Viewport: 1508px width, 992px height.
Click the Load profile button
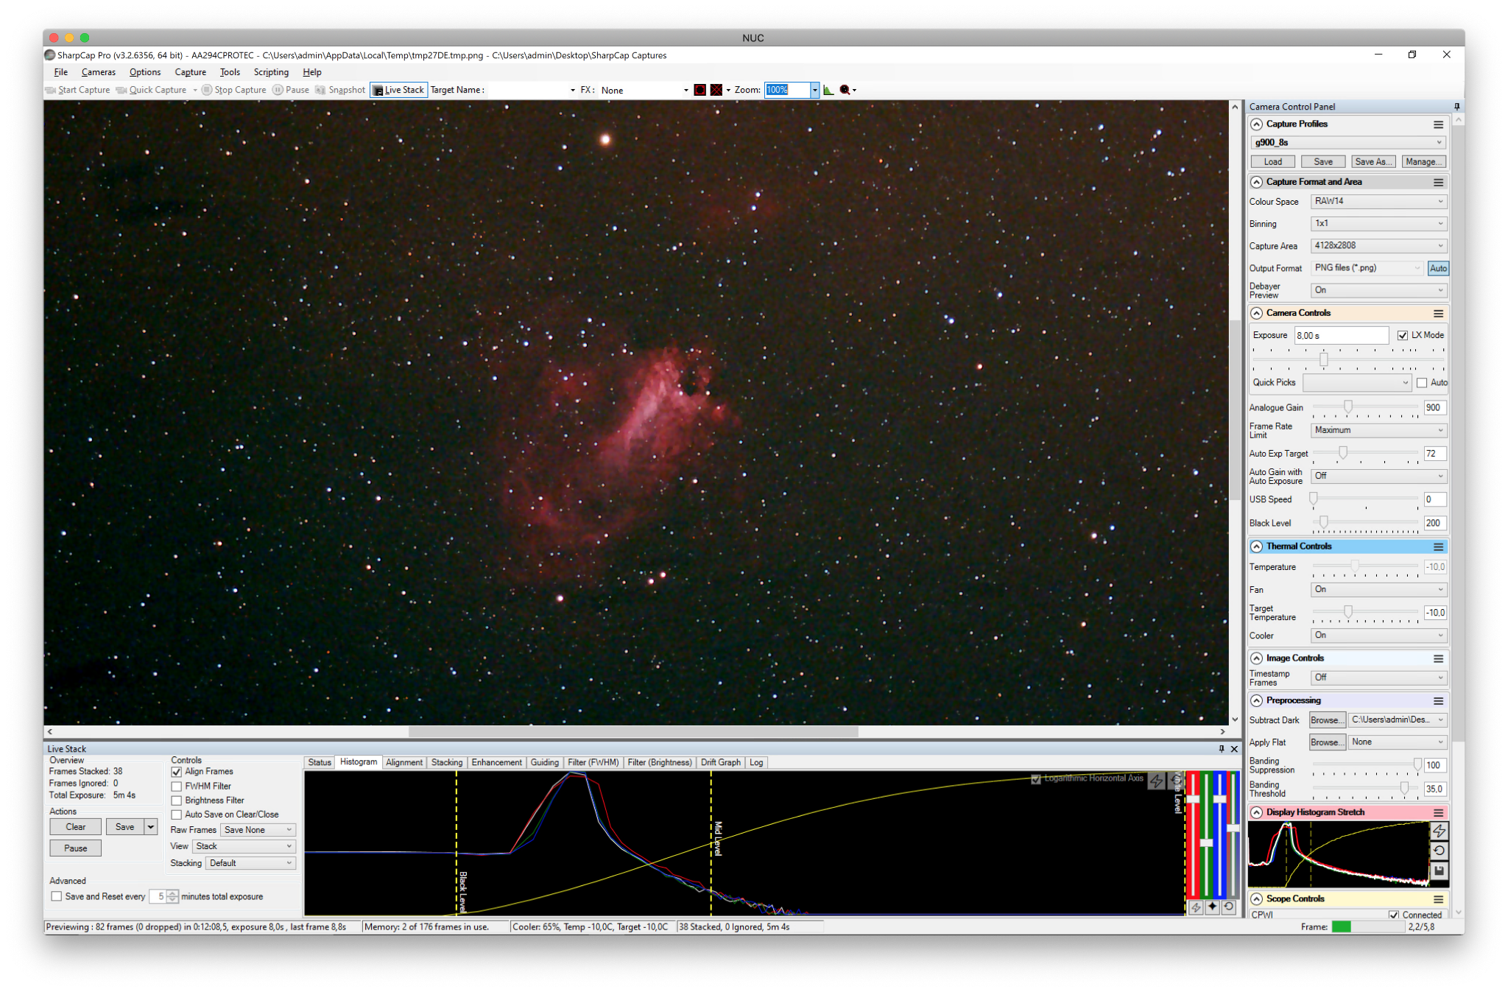pos(1273,162)
